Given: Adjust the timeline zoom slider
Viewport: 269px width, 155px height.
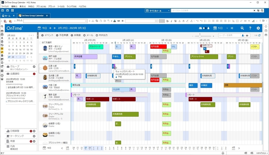Looking at the screenshot, I should point(201,35).
